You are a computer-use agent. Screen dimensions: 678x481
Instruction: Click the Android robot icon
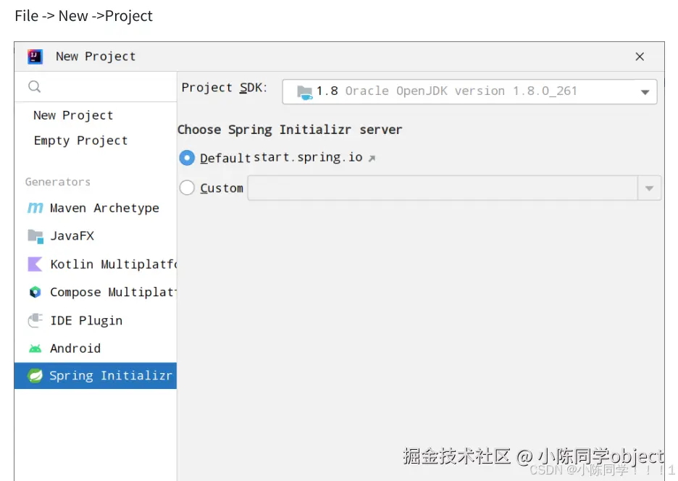click(x=35, y=348)
